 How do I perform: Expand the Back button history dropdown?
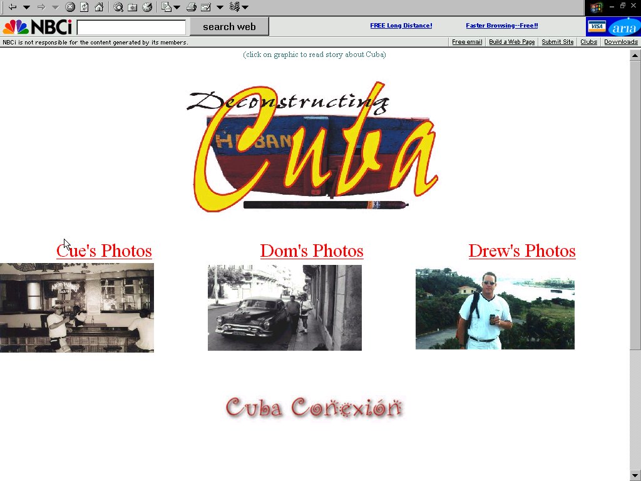(26, 8)
